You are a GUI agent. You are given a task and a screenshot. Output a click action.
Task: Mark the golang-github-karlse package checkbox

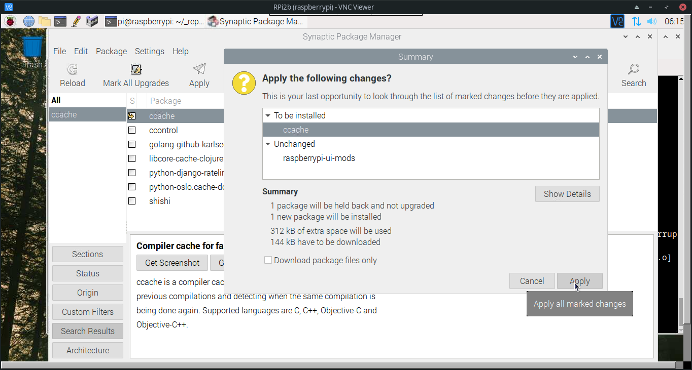[x=132, y=144]
